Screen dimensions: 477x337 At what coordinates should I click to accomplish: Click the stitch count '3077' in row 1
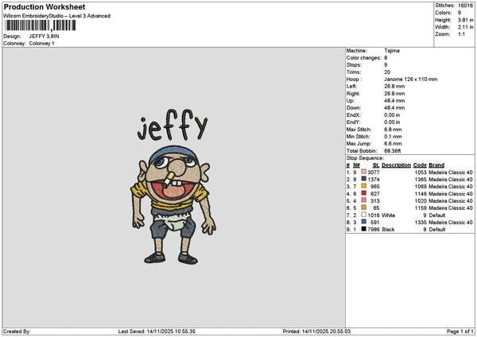click(374, 172)
